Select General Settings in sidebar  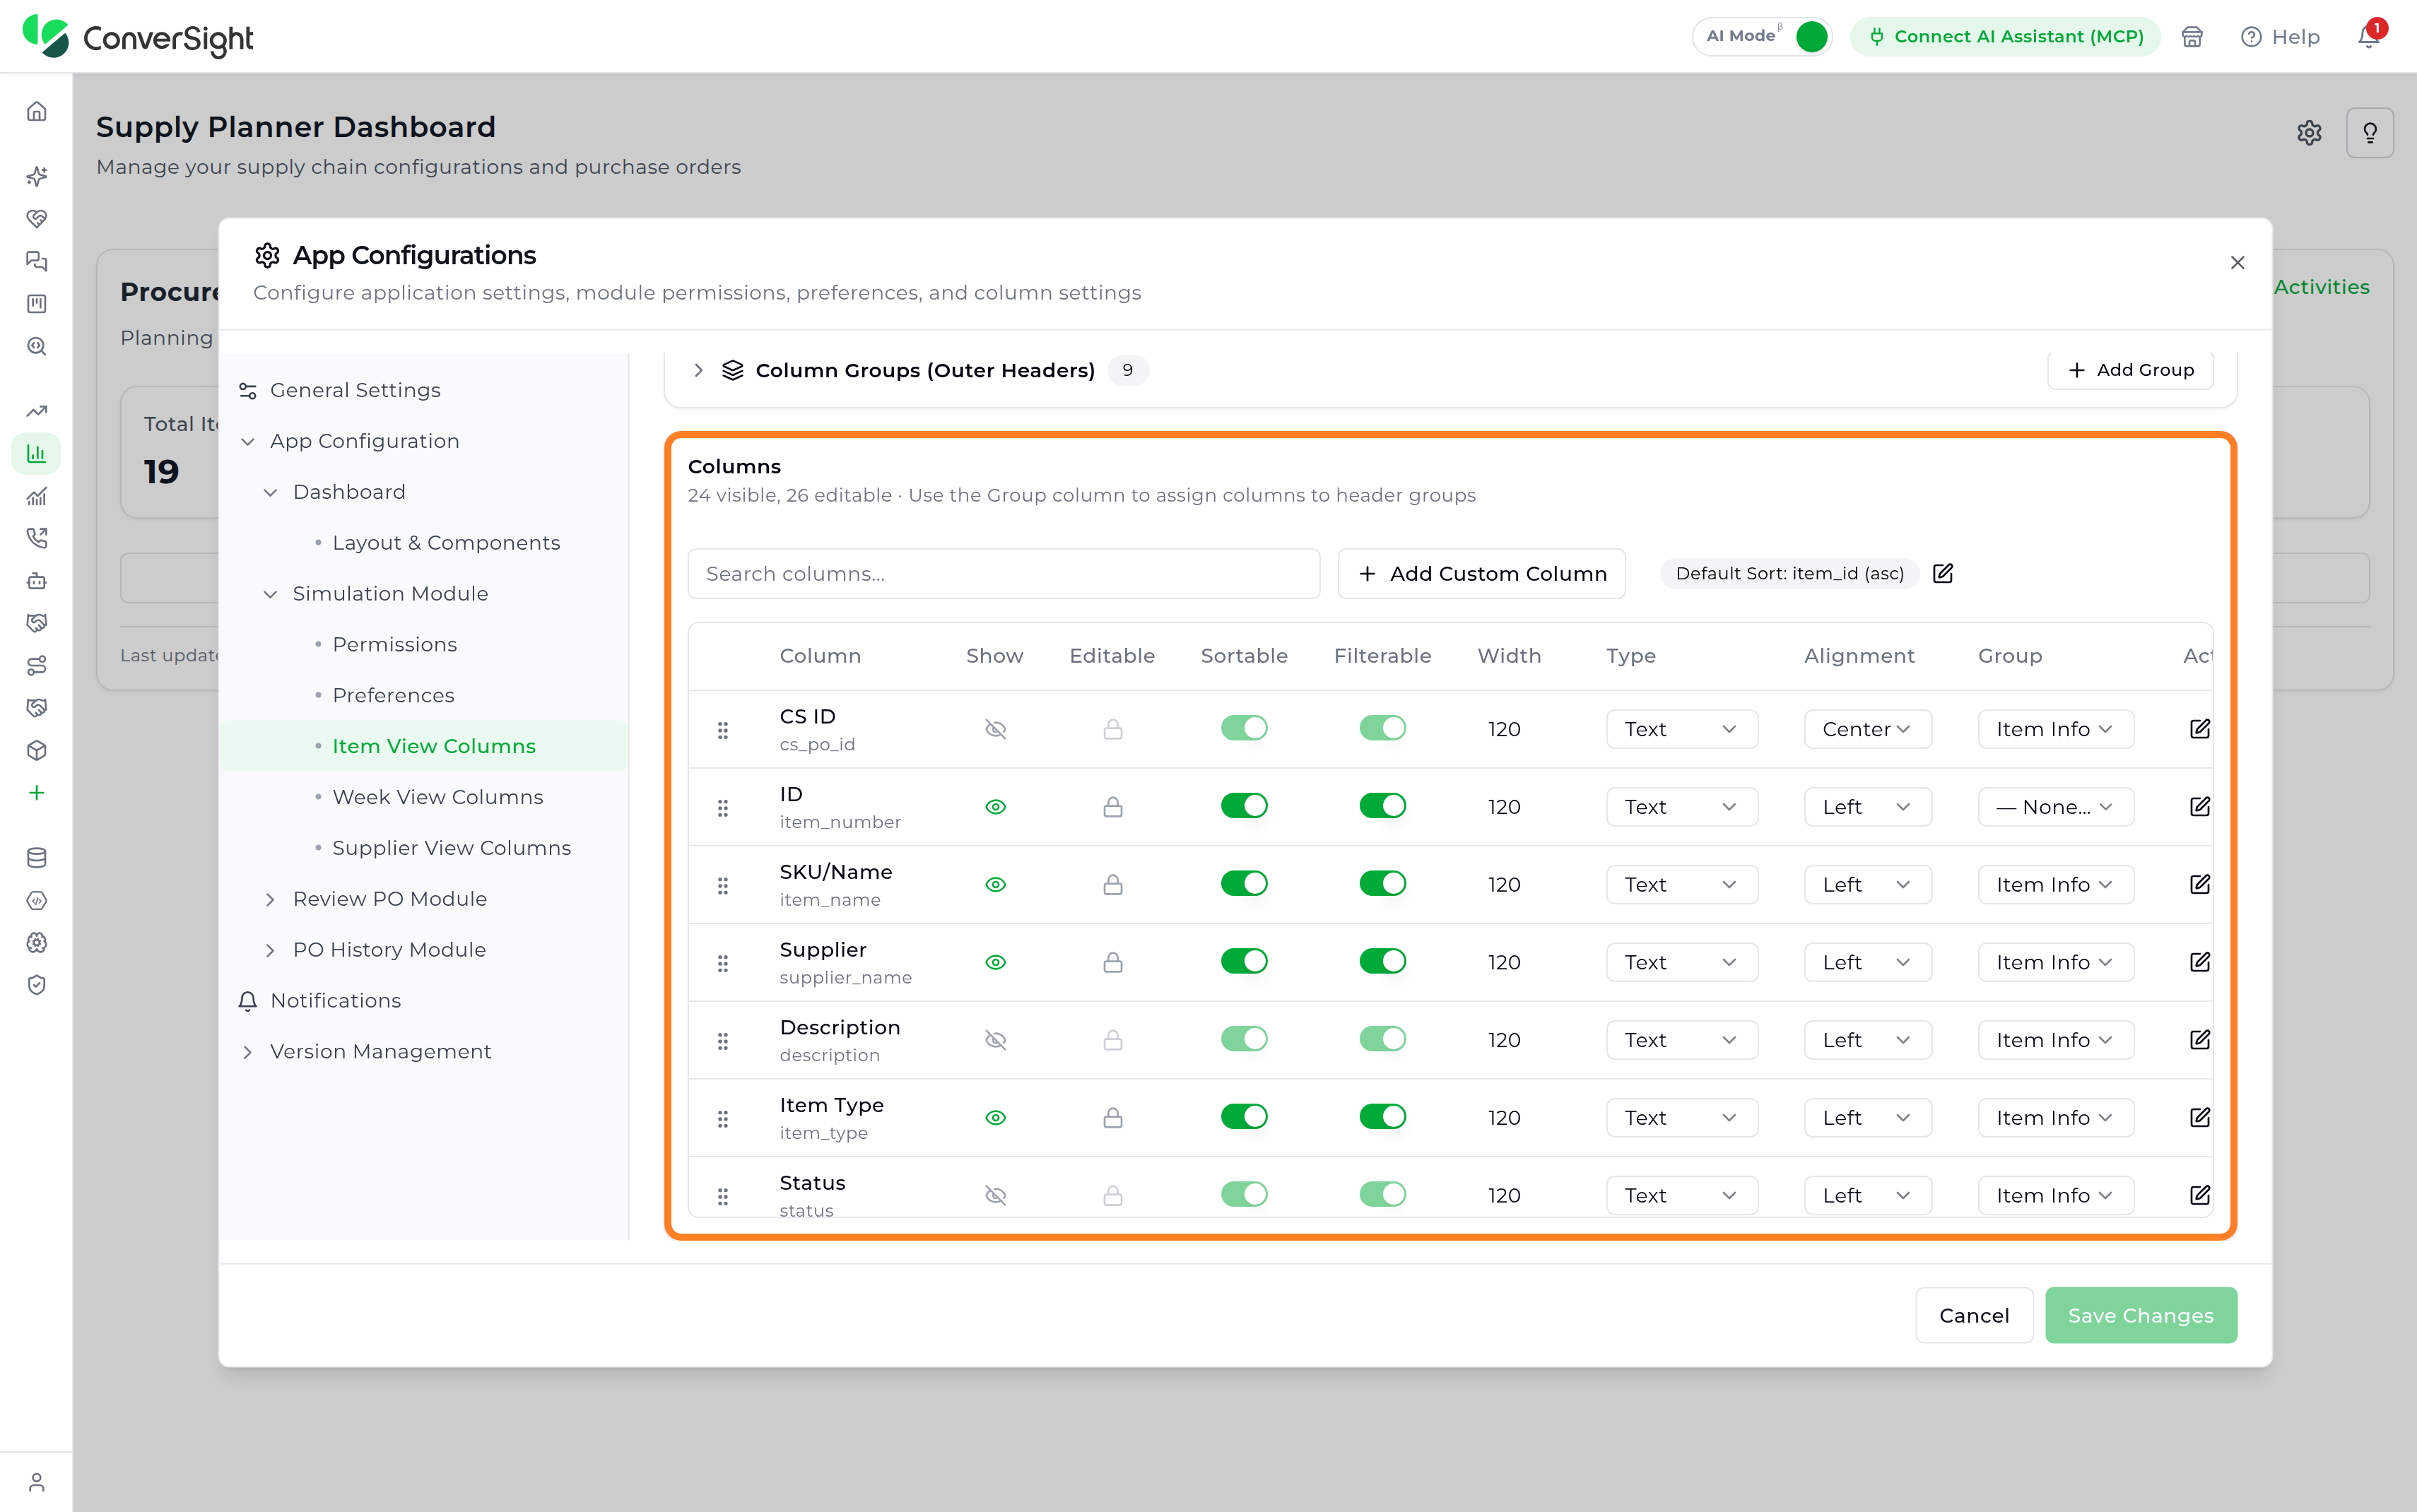click(x=355, y=390)
